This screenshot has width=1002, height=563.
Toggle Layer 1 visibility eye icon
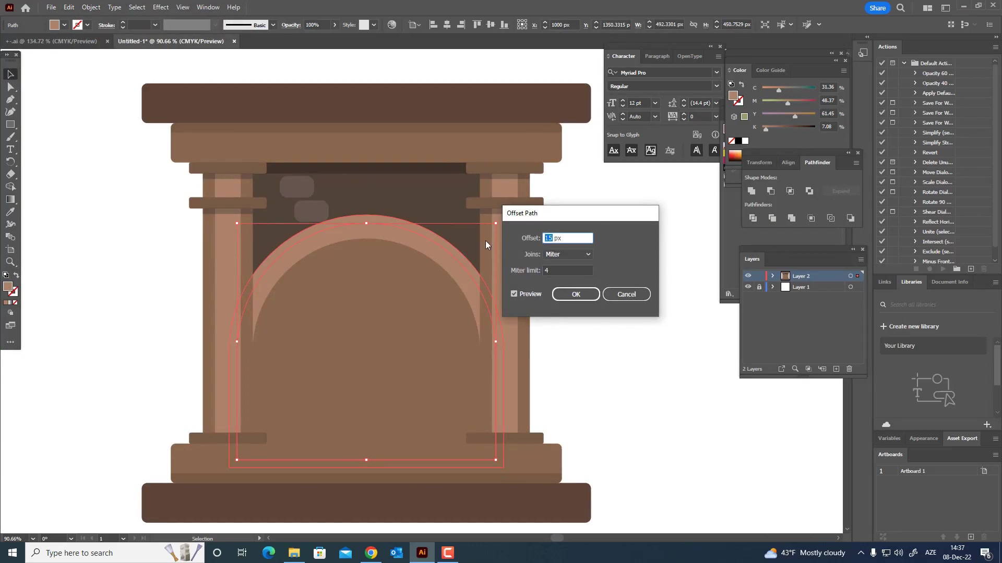(748, 287)
